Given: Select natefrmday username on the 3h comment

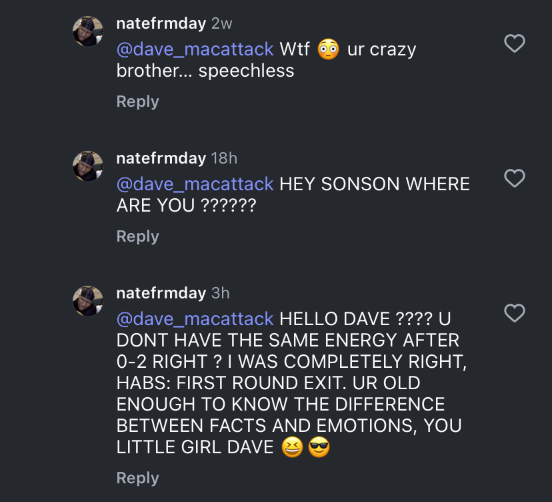Looking at the screenshot, I should point(161,293).
